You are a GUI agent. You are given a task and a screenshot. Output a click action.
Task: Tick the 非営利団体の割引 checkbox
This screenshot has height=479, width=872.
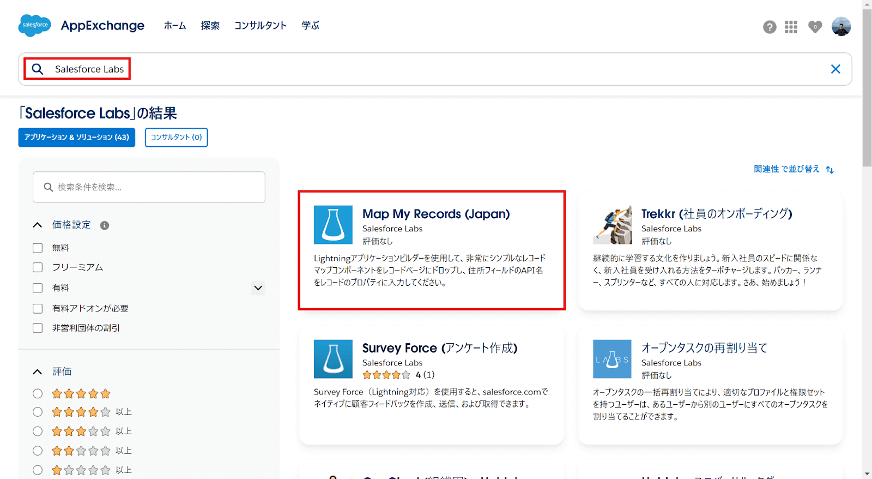(x=38, y=328)
